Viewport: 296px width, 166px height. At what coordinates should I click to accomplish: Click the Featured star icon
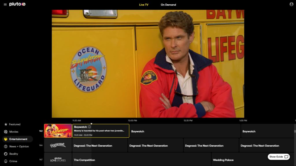click(6, 124)
